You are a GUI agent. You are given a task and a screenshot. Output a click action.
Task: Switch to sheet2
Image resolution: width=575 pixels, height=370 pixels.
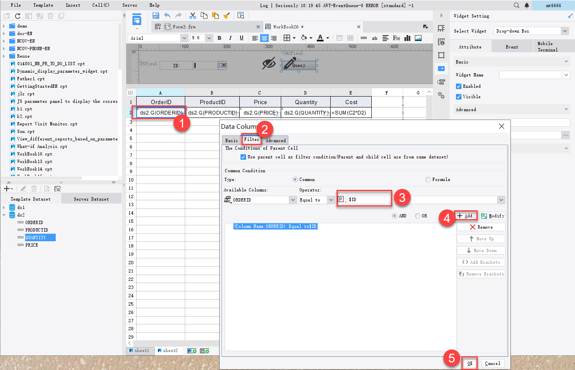[169, 351]
